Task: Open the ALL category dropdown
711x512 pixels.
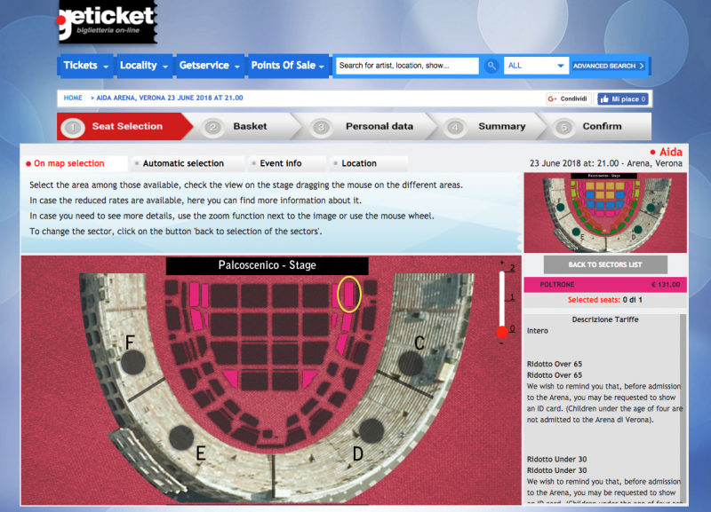Action: tap(536, 66)
